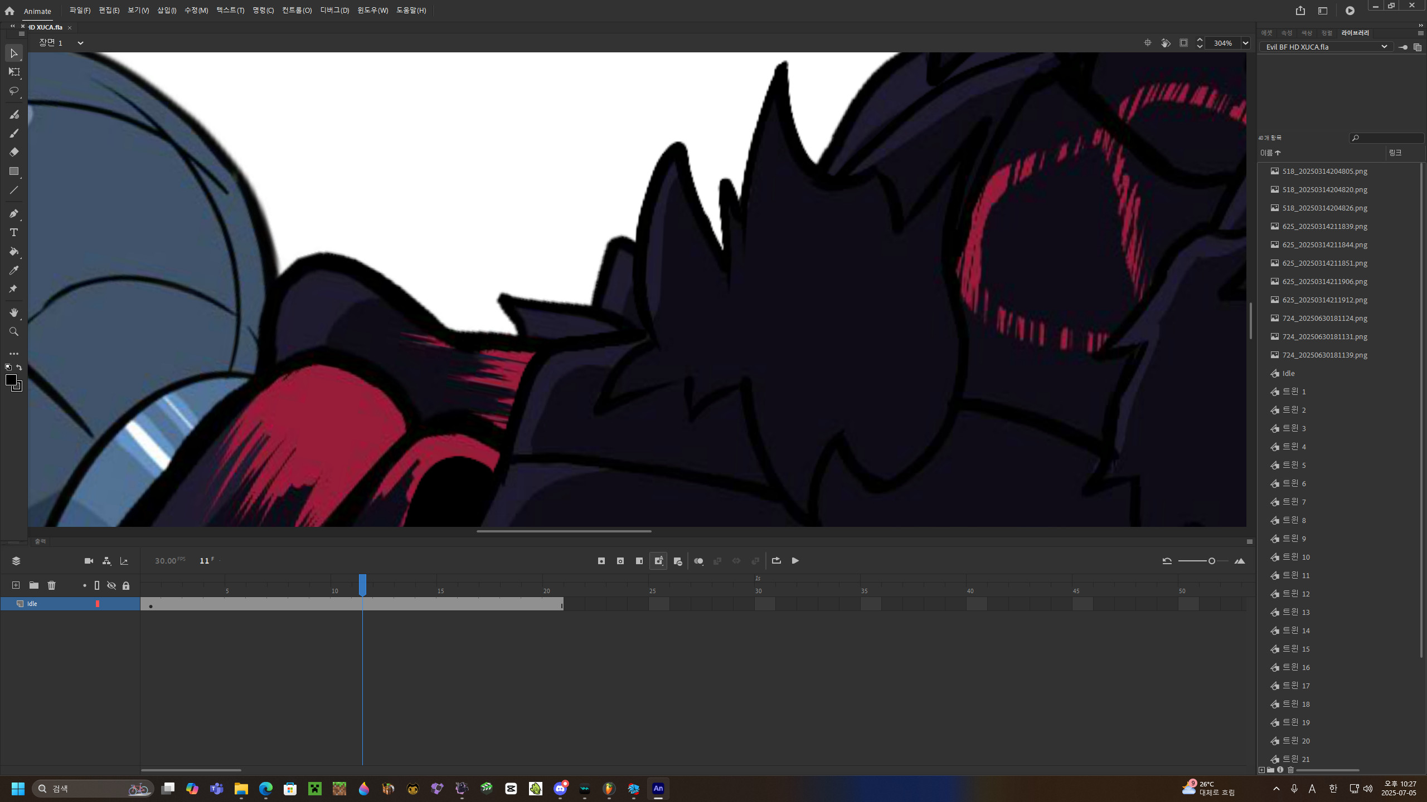
Task: Expand the scene selector dropdown
Action: tap(80, 43)
